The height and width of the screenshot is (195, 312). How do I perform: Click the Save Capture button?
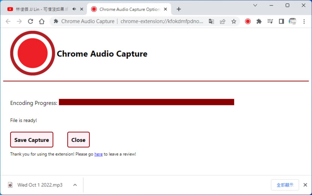pos(32,139)
